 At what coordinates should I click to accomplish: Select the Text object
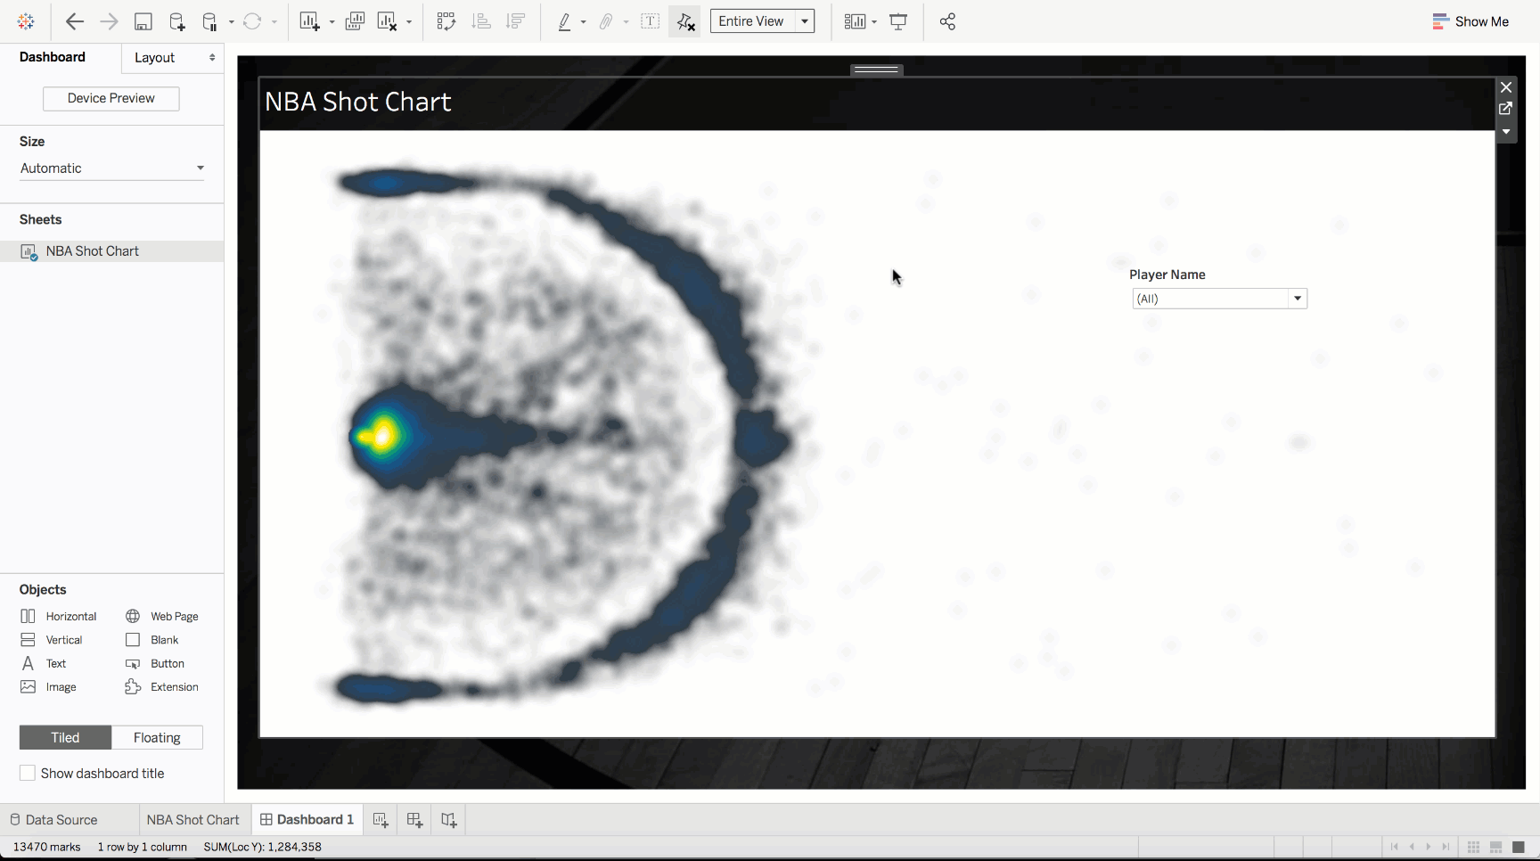[44, 664]
